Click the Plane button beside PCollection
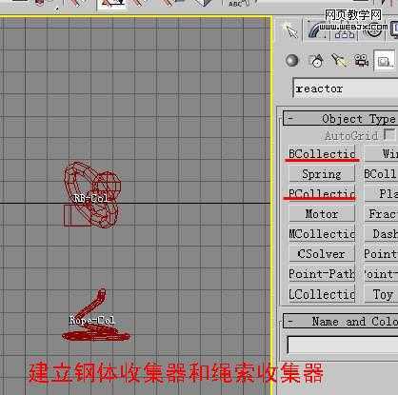This screenshot has height=395, width=398. click(x=381, y=193)
